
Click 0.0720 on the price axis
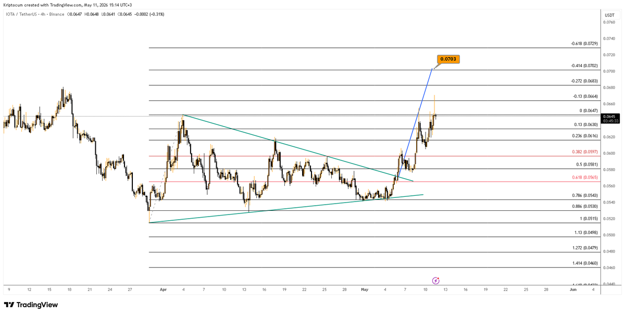click(x=609, y=55)
